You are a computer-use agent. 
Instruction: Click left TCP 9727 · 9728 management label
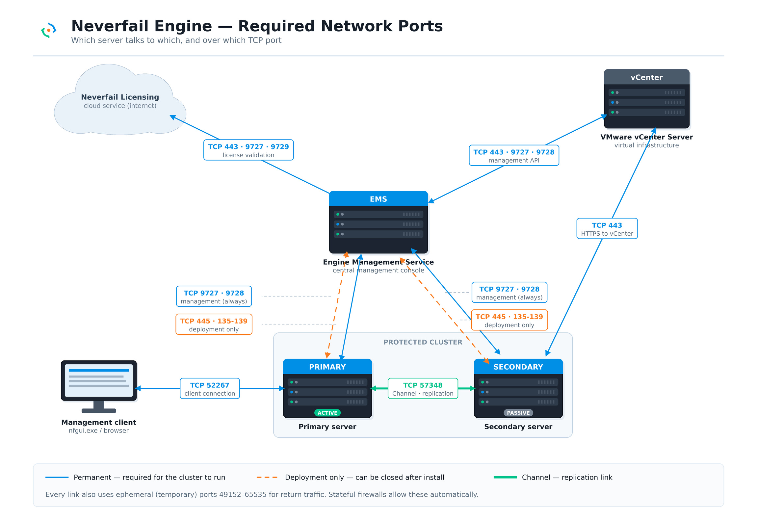214,296
